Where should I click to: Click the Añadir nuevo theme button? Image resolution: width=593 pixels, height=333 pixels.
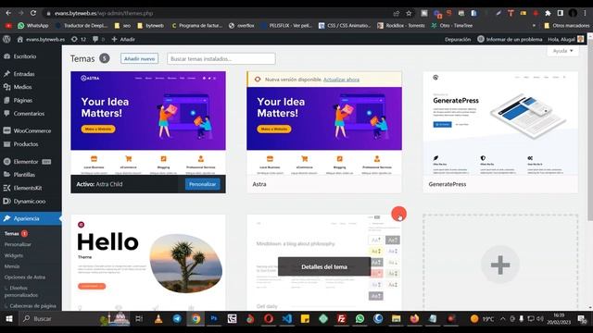click(140, 58)
